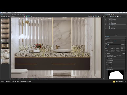Expand the Filter image section
Screen dimensions: 127x95
pyautogui.click(x=106, y=67)
